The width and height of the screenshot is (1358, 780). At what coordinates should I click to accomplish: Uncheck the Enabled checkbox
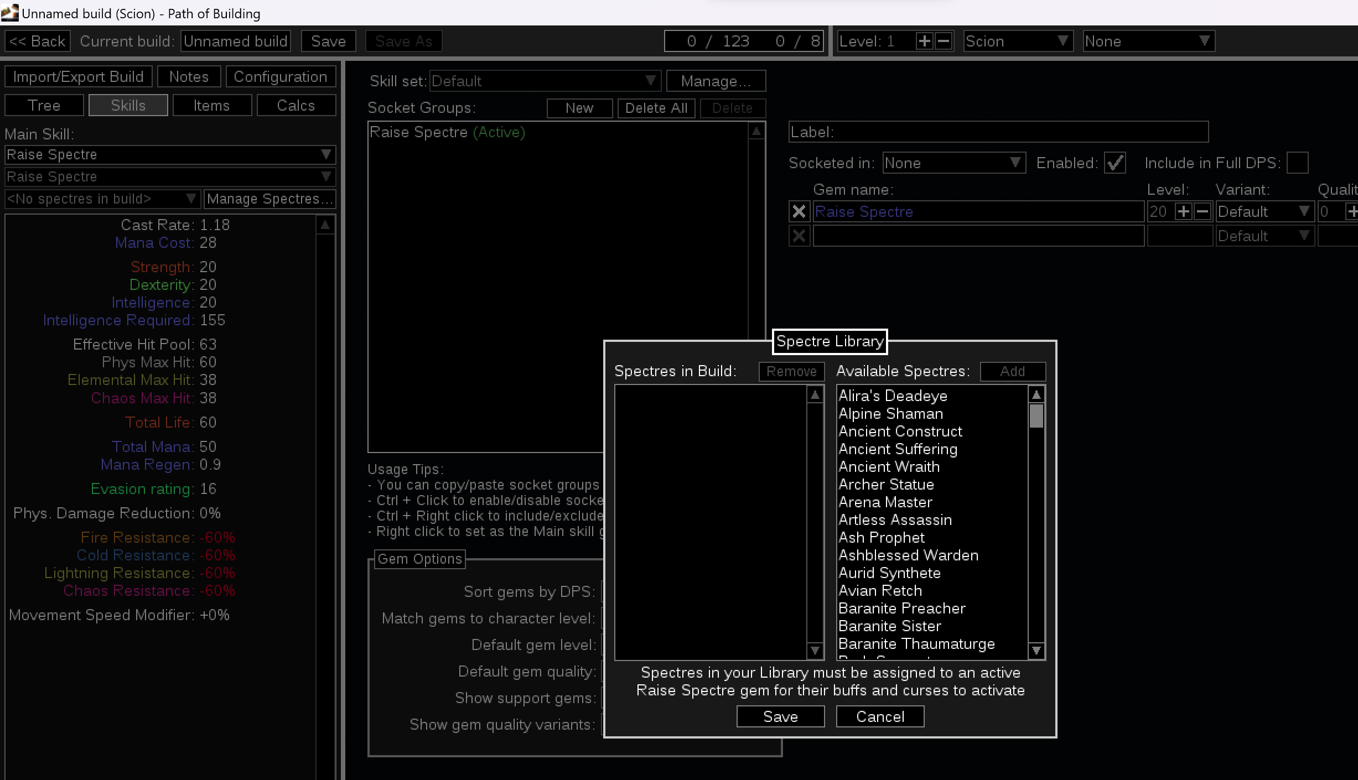point(1115,163)
